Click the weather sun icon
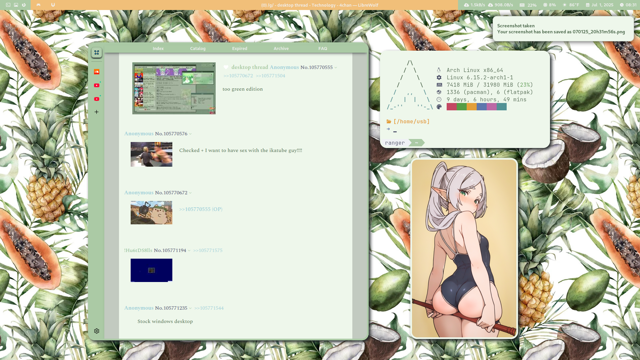This screenshot has width=640, height=360. tap(564, 5)
